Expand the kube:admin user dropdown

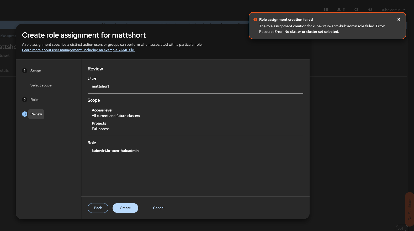393,10
